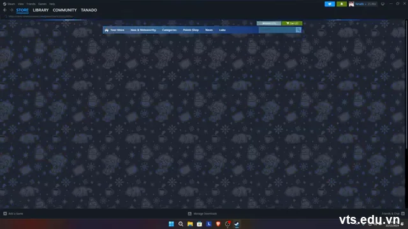Open the Friends menu
408x229 pixels.
[31, 4]
